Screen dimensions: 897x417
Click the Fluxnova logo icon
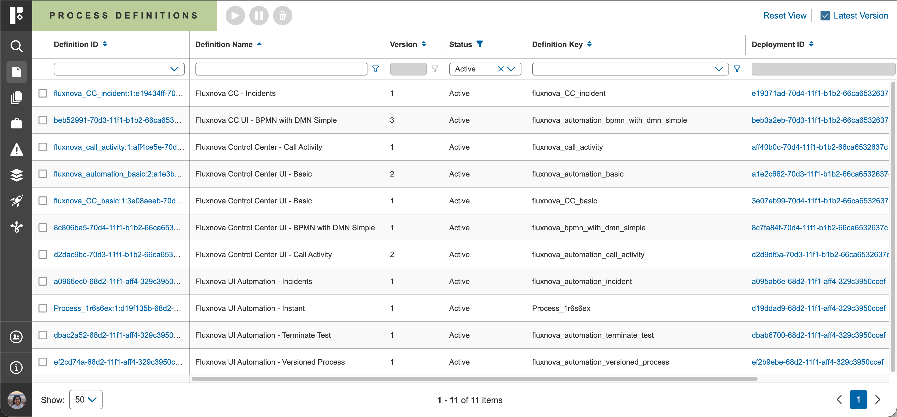[x=16, y=15]
